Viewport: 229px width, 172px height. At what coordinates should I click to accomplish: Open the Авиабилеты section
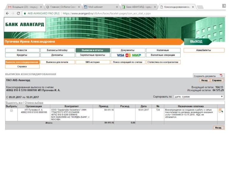tap(203, 50)
